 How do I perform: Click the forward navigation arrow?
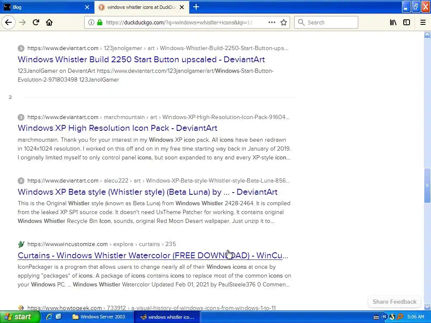pos(22,22)
